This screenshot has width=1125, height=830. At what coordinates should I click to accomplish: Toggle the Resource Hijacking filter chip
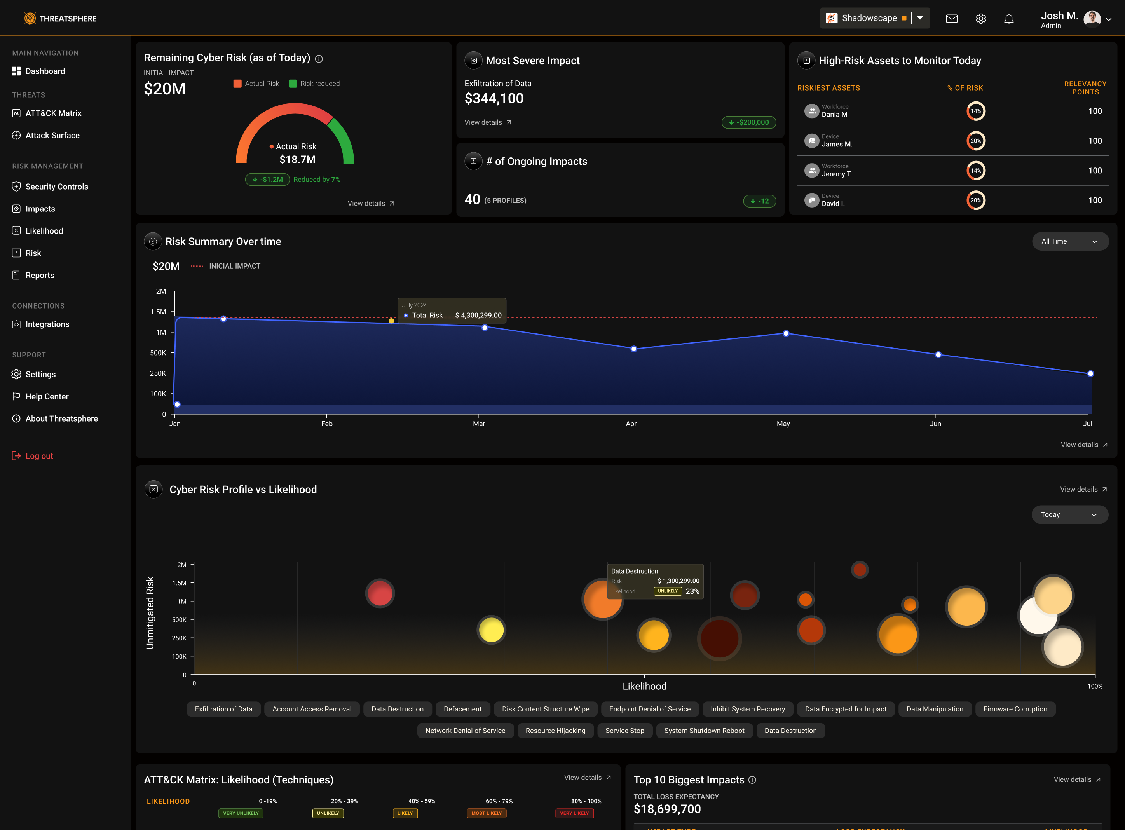pos(555,731)
